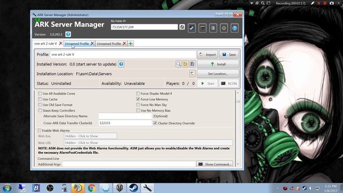
Task: Open the notes document icon in header
Action: 213,28
